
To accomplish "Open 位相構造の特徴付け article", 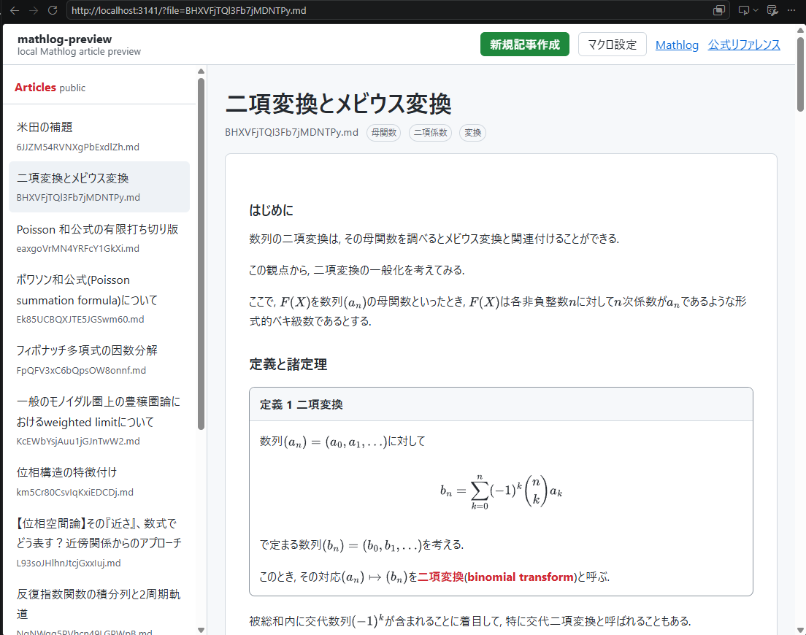I will tap(99, 482).
